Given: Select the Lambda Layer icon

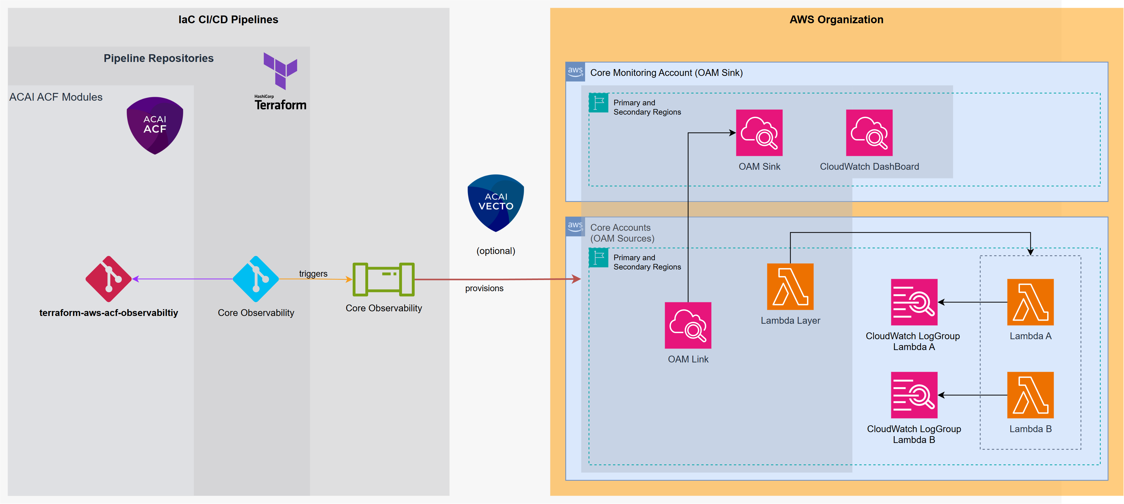Looking at the screenshot, I should 790,287.
